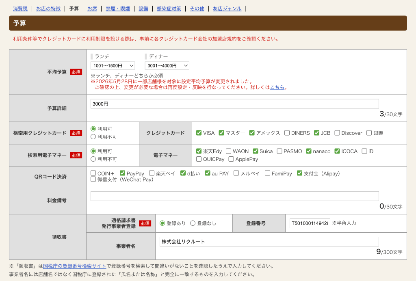Select 登録あり radio button

click(x=162, y=223)
